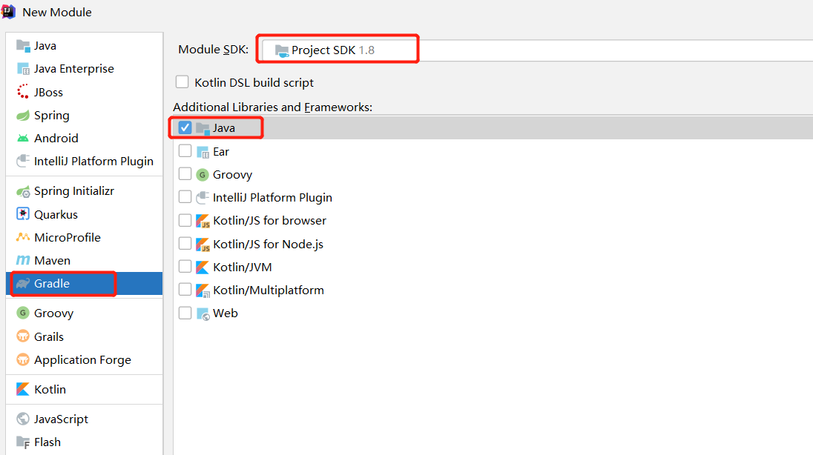Click the Web framework icon
Screen dimensions: 813x455
pyautogui.click(x=203, y=313)
